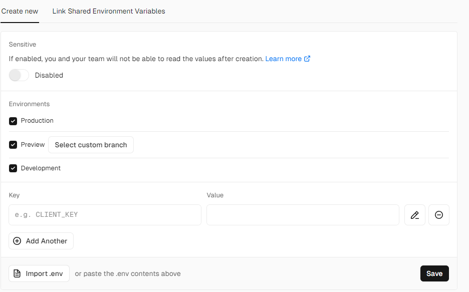The image size is (469, 292).
Task: Enable the Sensitive toggle switch
Action: click(x=19, y=75)
